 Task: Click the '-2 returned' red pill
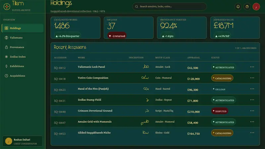click(117, 36)
